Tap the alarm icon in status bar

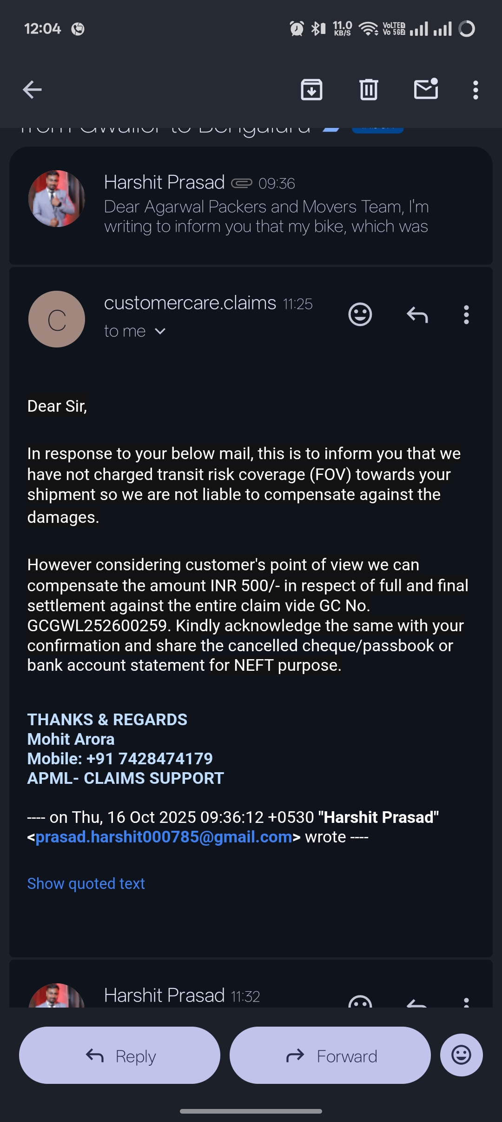[297, 28]
